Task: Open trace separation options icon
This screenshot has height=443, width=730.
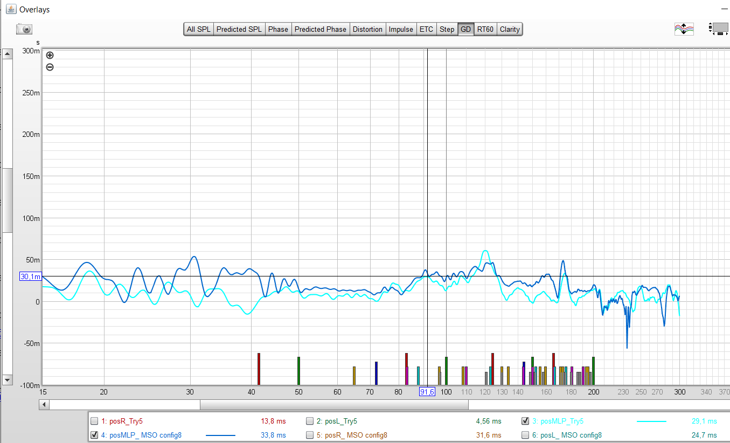Action: click(684, 29)
